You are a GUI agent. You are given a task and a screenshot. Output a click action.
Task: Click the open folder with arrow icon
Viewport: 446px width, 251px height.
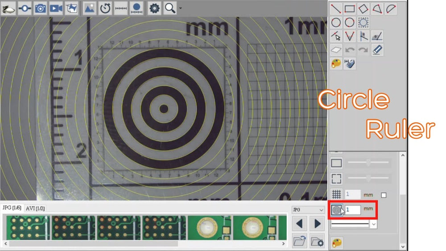point(299,241)
